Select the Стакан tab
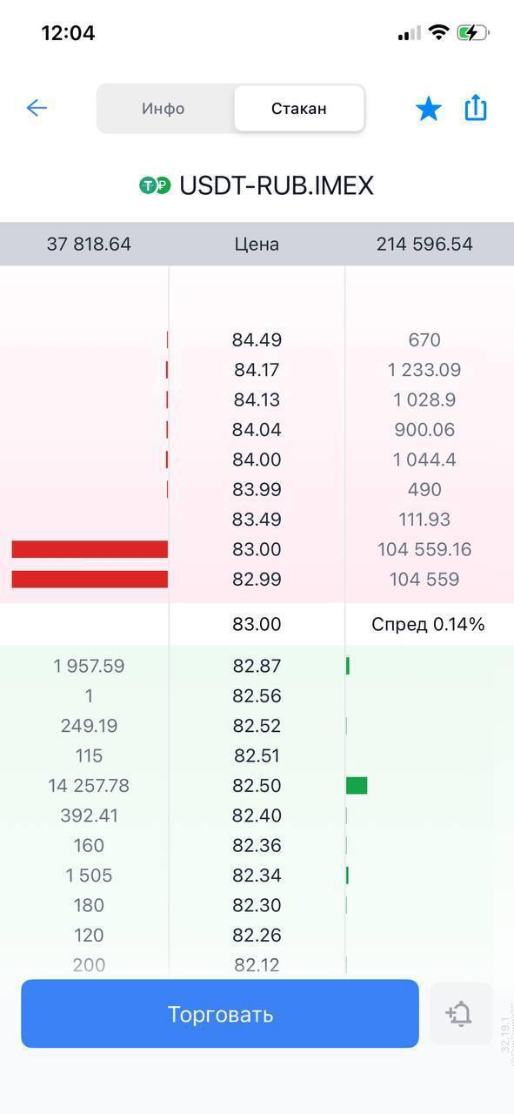514x1114 pixels. pos(299,109)
